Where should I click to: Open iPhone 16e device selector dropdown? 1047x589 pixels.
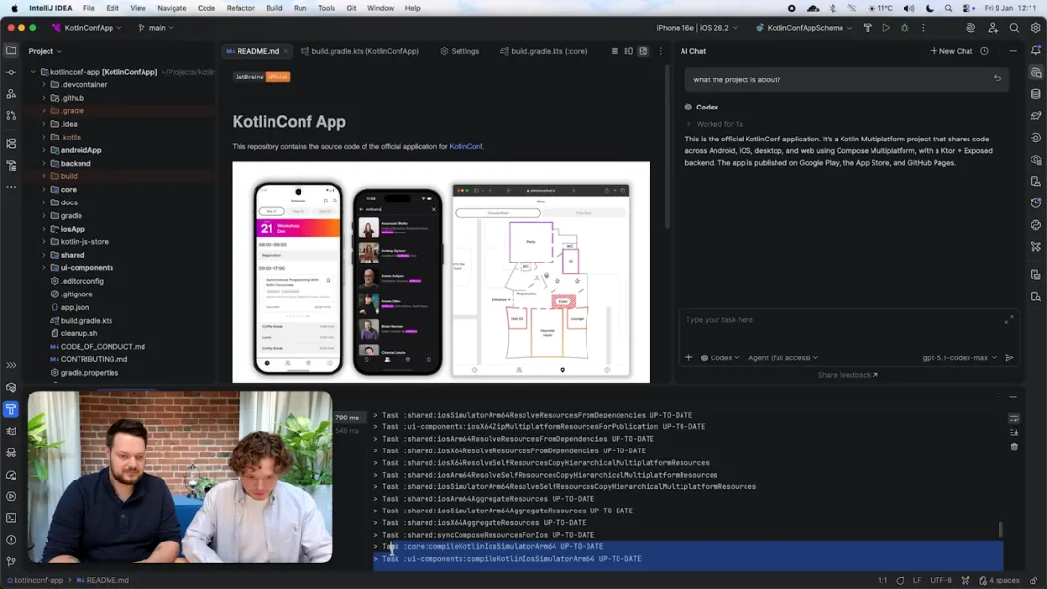click(x=697, y=28)
